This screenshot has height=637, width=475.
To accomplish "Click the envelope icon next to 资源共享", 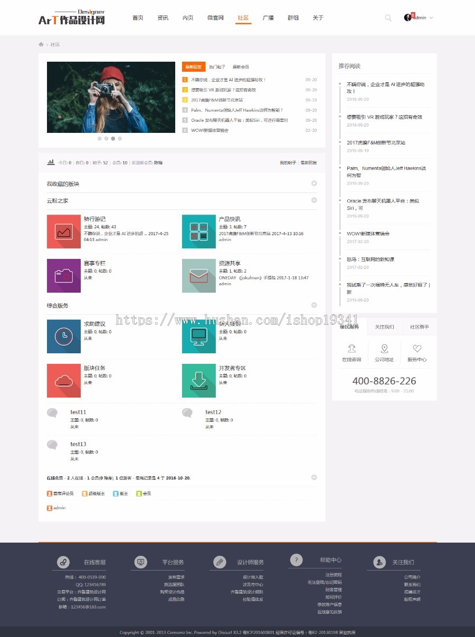I will point(198,275).
